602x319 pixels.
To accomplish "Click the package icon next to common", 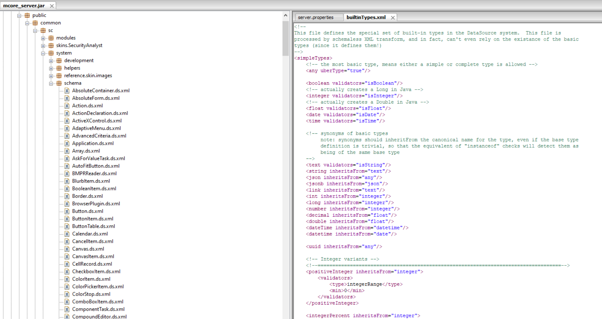I will coord(35,23).
